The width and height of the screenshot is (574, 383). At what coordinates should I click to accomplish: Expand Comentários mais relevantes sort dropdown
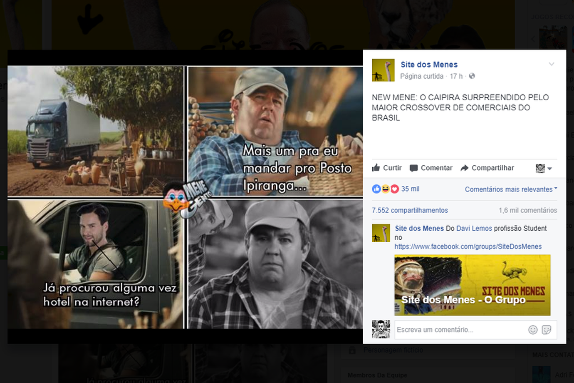point(510,189)
